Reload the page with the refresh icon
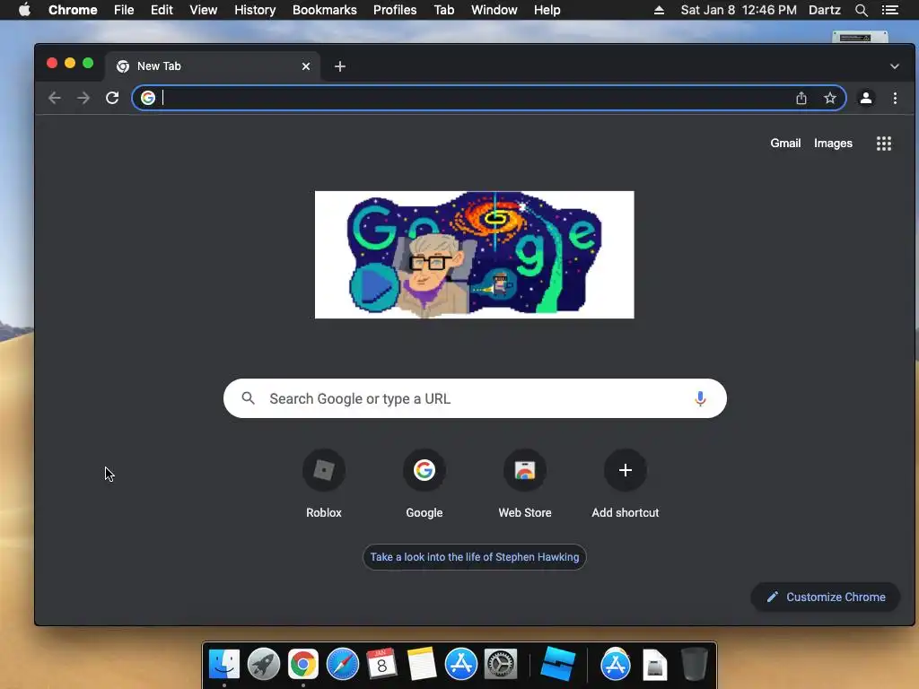This screenshot has width=919, height=689. [112, 98]
